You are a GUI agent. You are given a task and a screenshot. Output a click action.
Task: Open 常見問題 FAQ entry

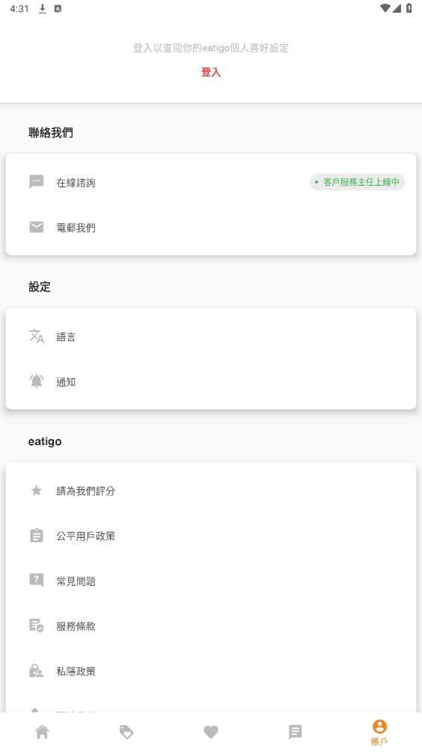click(x=211, y=580)
